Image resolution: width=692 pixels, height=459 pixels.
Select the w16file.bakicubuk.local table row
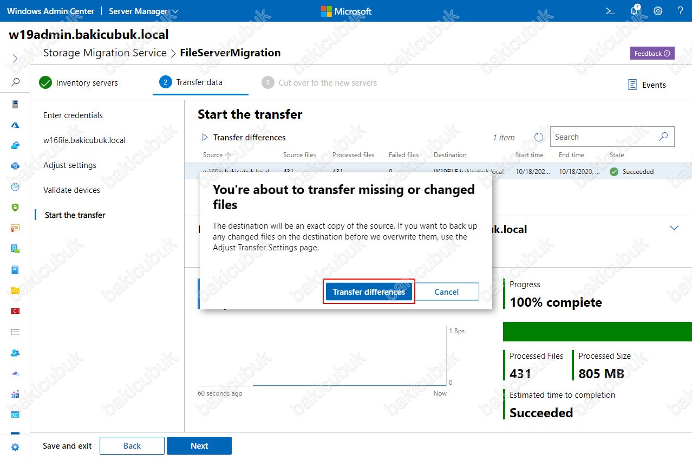pos(438,172)
